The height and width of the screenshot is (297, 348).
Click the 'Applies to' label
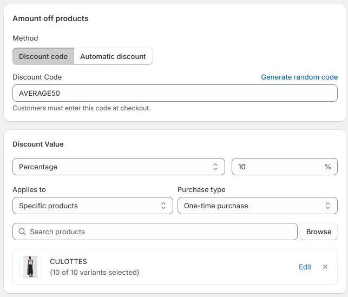coord(29,190)
